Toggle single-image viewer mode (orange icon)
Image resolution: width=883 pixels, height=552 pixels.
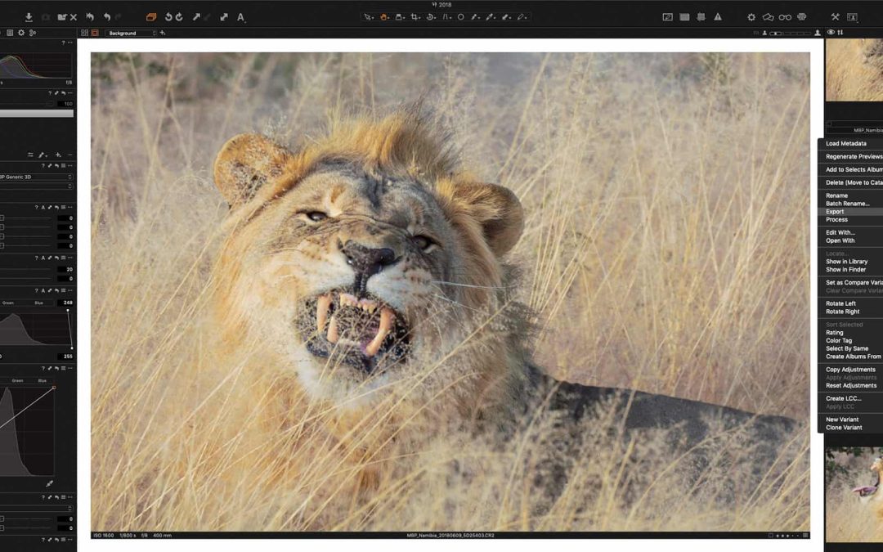[x=95, y=33]
